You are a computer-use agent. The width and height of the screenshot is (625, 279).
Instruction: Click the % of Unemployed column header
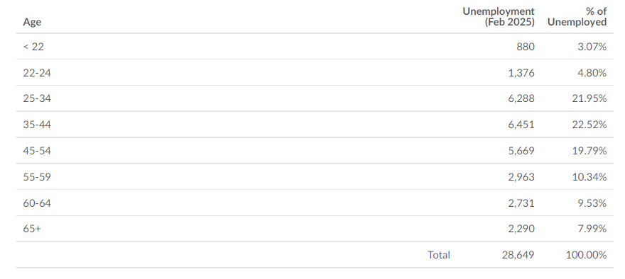pyautogui.click(x=577, y=17)
